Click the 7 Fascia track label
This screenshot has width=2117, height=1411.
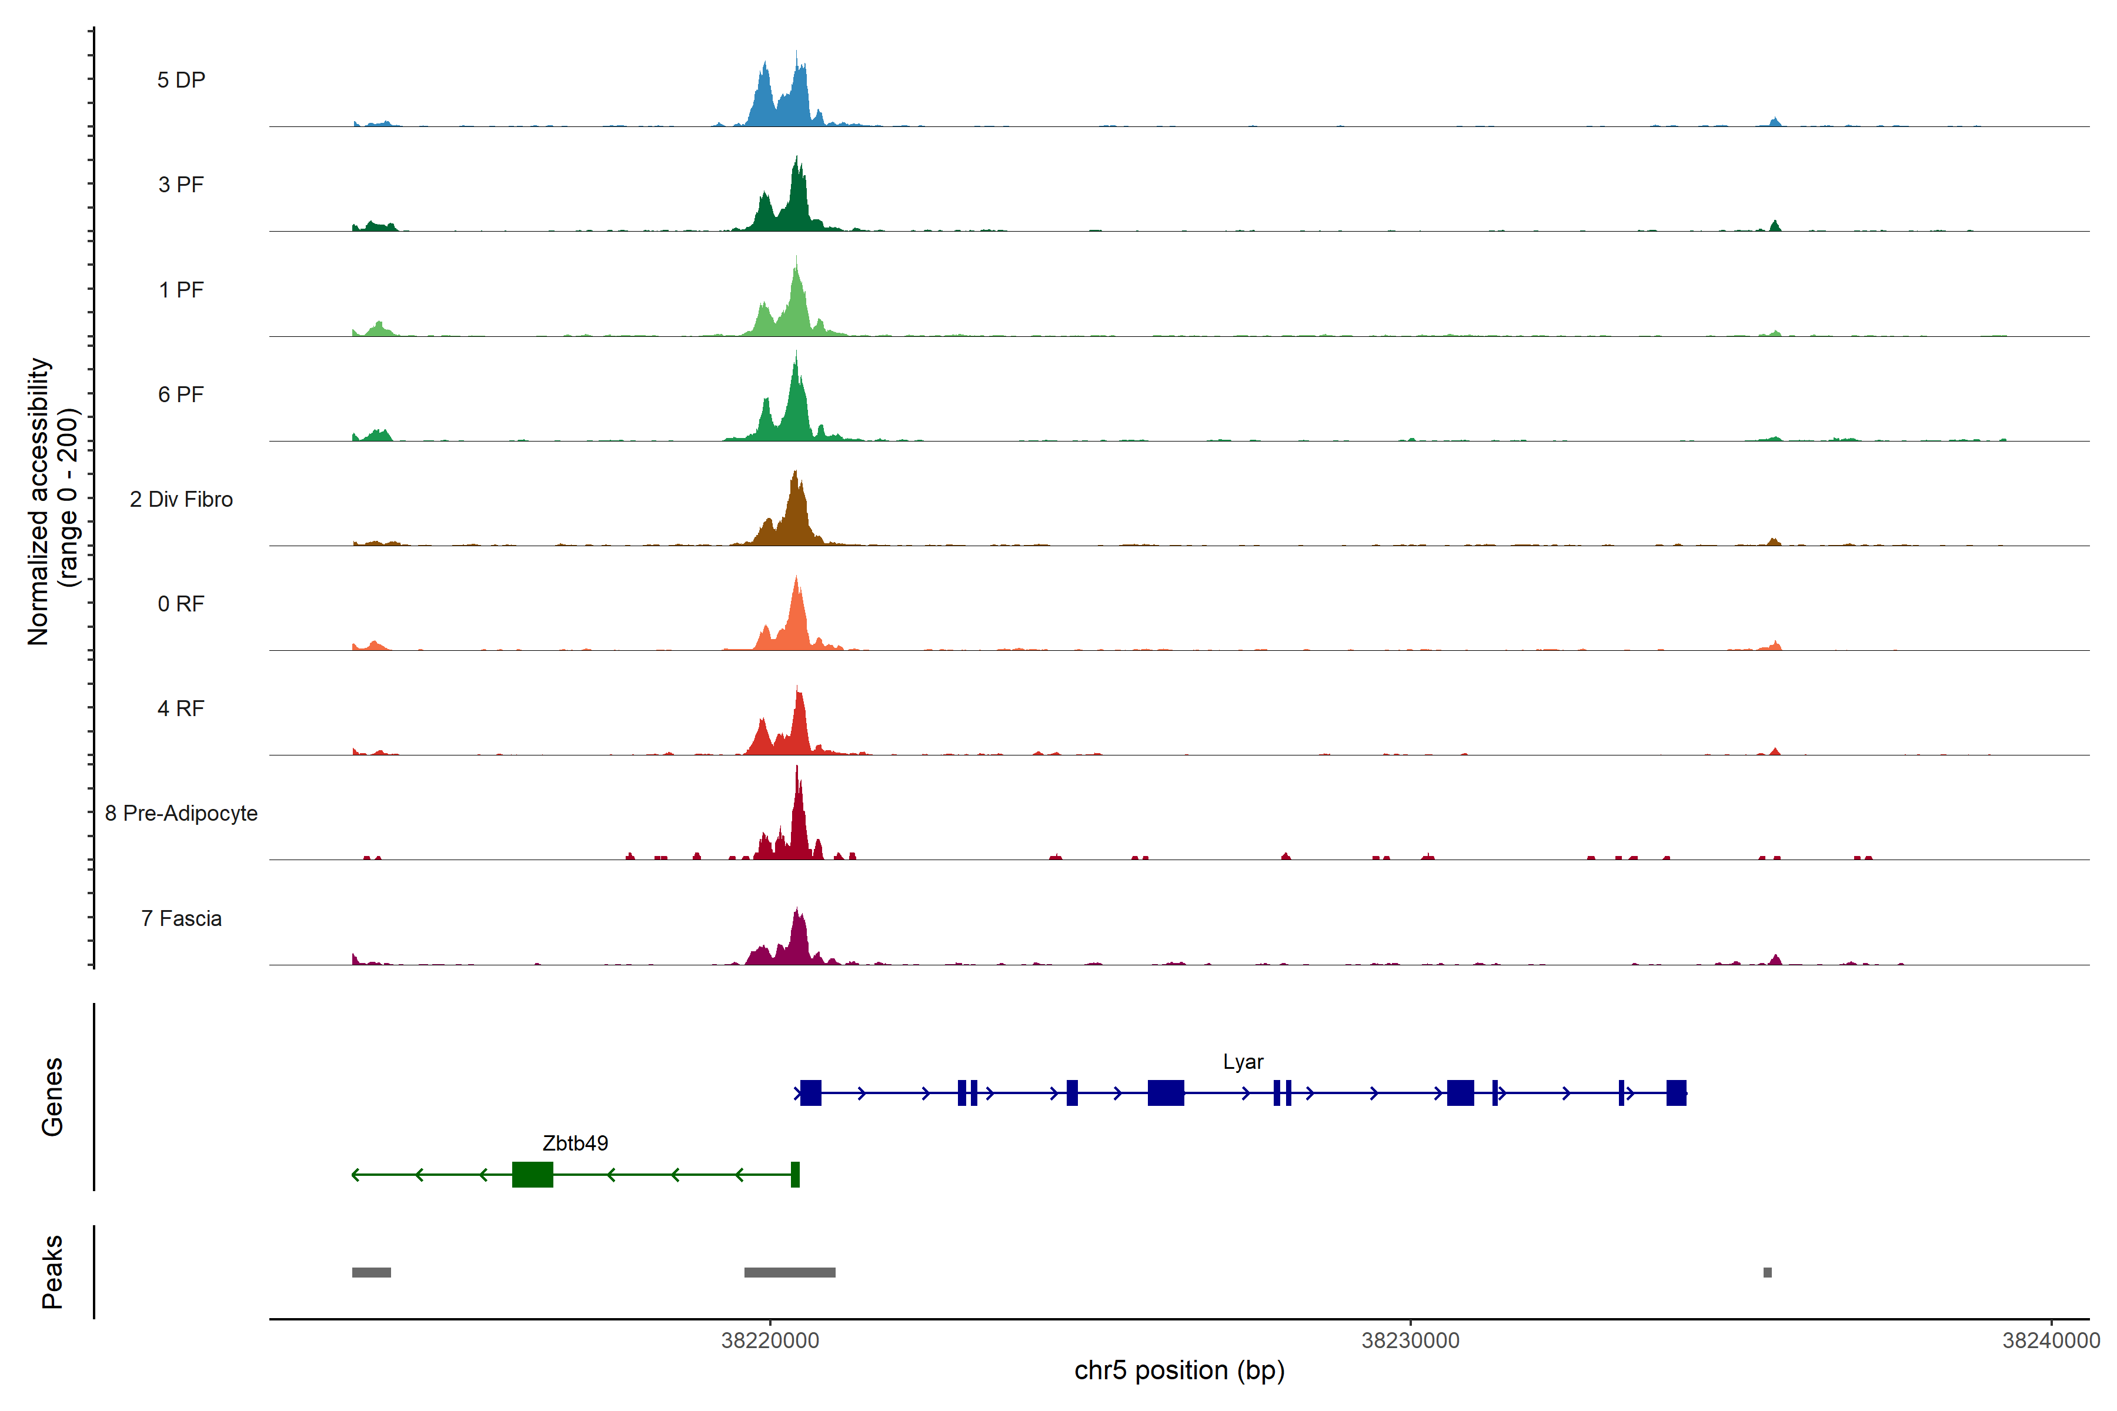tap(181, 918)
